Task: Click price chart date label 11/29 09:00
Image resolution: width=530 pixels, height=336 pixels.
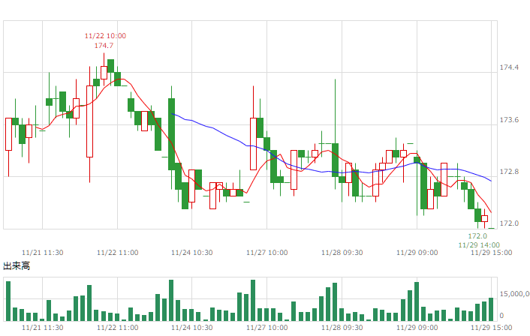Action: (x=417, y=253)
